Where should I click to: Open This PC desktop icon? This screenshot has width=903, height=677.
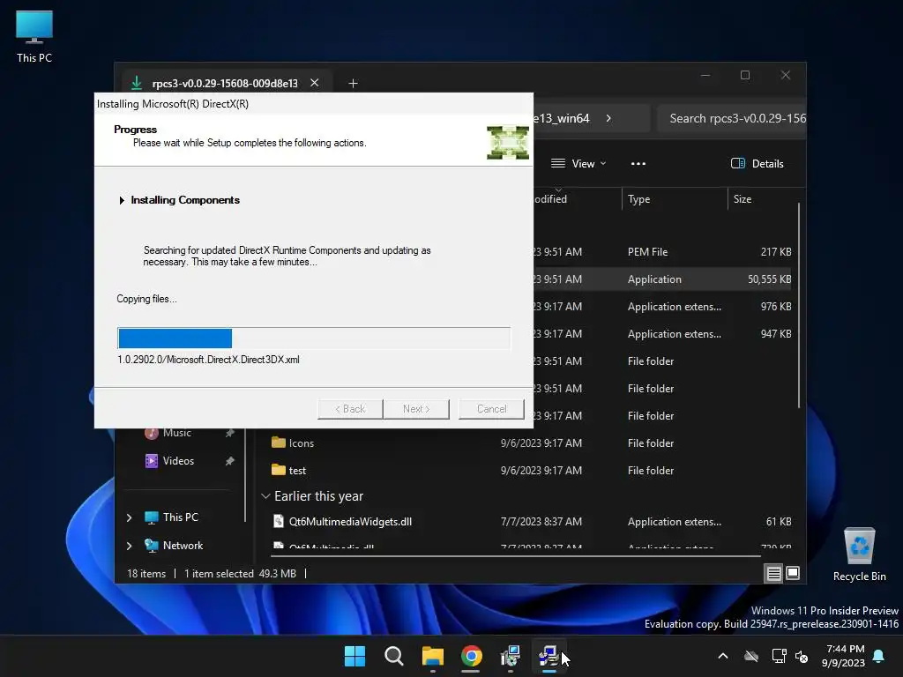tap(34, 37)
